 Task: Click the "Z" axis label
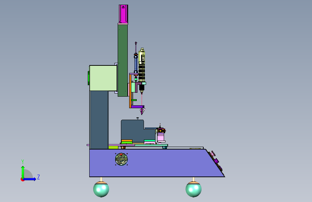[39, 177]
